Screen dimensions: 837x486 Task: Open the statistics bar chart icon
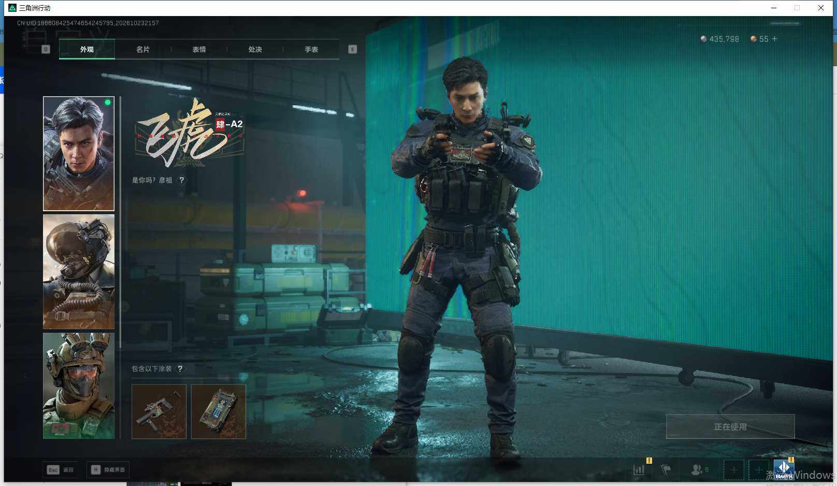pyautogui.click(x=639, y=469)
